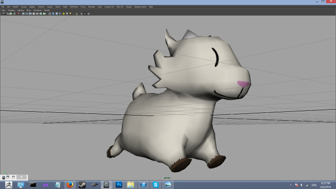336x189 pixels.
Task: Launch xNormal from the taskbar
Action: pos(45,185)
